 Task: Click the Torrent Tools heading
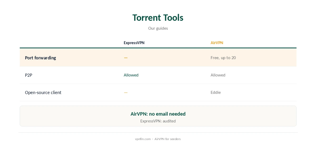point(158,18)
